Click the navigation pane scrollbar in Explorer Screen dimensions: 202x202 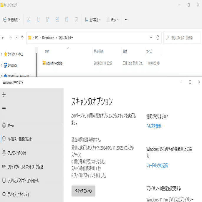36,64
